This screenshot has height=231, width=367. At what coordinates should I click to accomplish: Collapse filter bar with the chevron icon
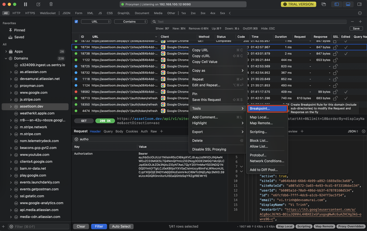point(230,13)
